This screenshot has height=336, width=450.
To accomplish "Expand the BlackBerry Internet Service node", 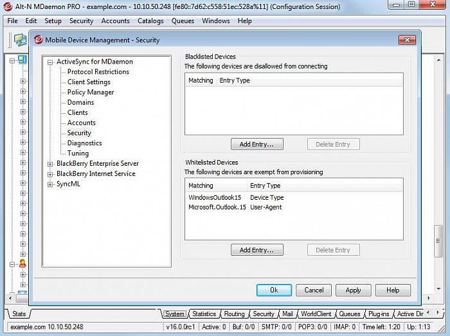I will (50, 174).
